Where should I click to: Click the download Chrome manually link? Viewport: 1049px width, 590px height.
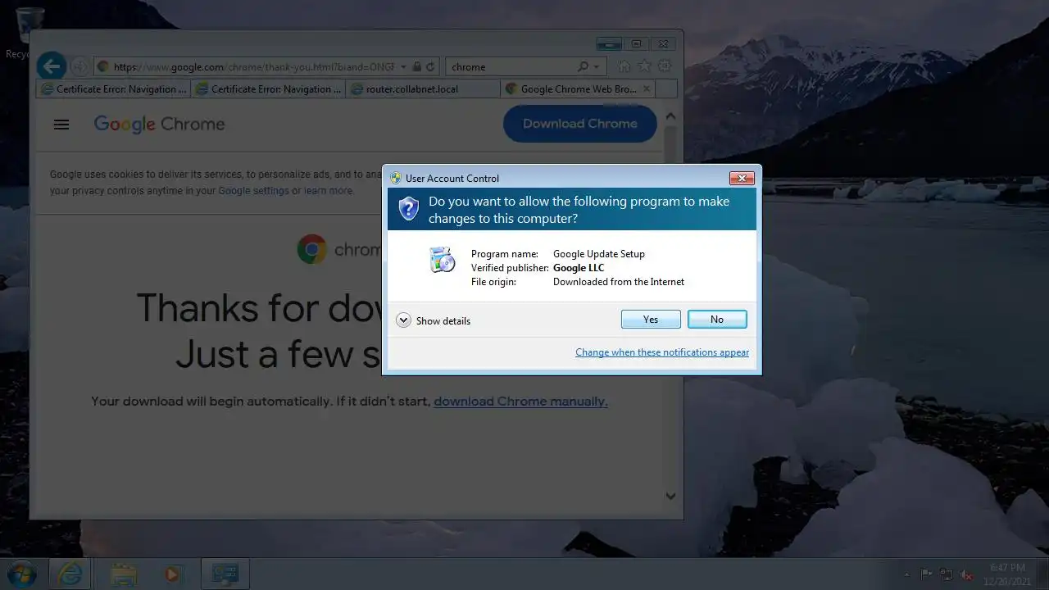(520, 402)
